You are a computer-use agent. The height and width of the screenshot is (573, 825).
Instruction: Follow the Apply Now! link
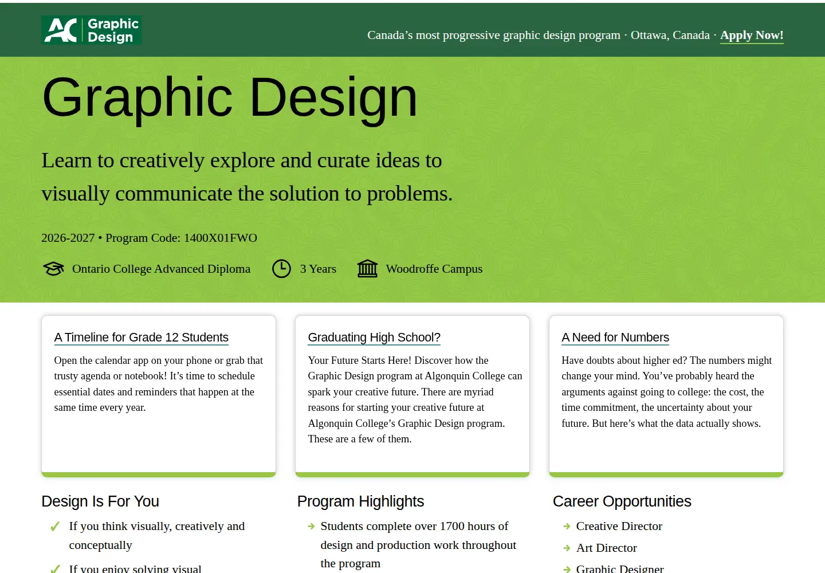click(x=752, y=36)
